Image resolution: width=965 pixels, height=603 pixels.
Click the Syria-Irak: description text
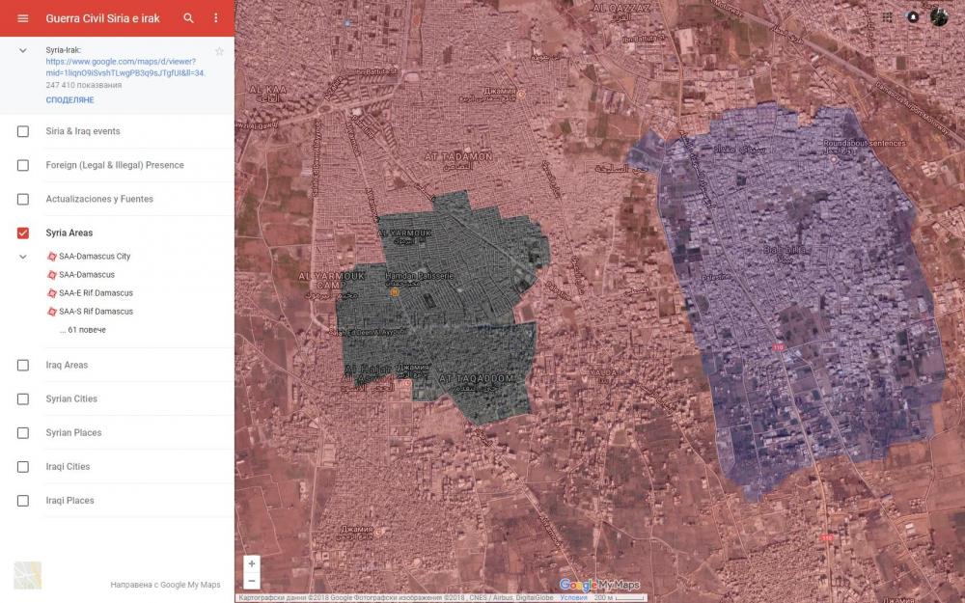(63, 50)
